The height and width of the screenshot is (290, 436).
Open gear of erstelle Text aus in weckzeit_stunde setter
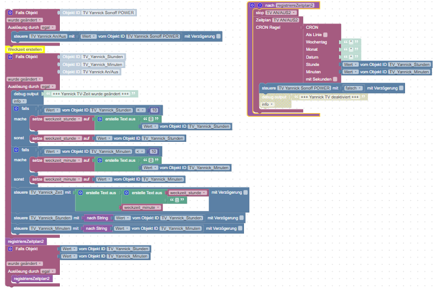coord(100,119)
